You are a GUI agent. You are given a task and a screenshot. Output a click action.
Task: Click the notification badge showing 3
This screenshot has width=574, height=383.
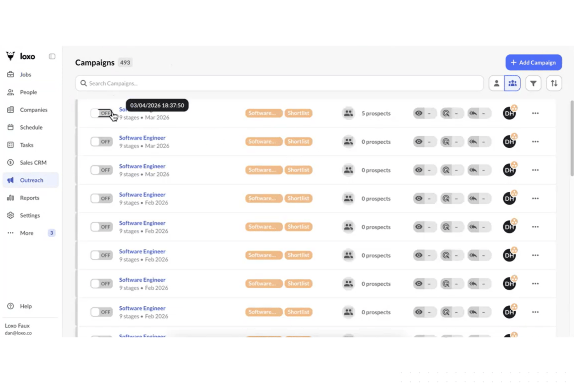[x=52, y=233]
